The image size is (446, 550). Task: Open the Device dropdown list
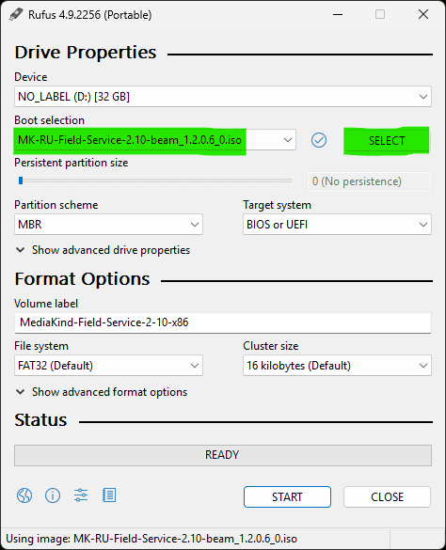click(223, 97)
